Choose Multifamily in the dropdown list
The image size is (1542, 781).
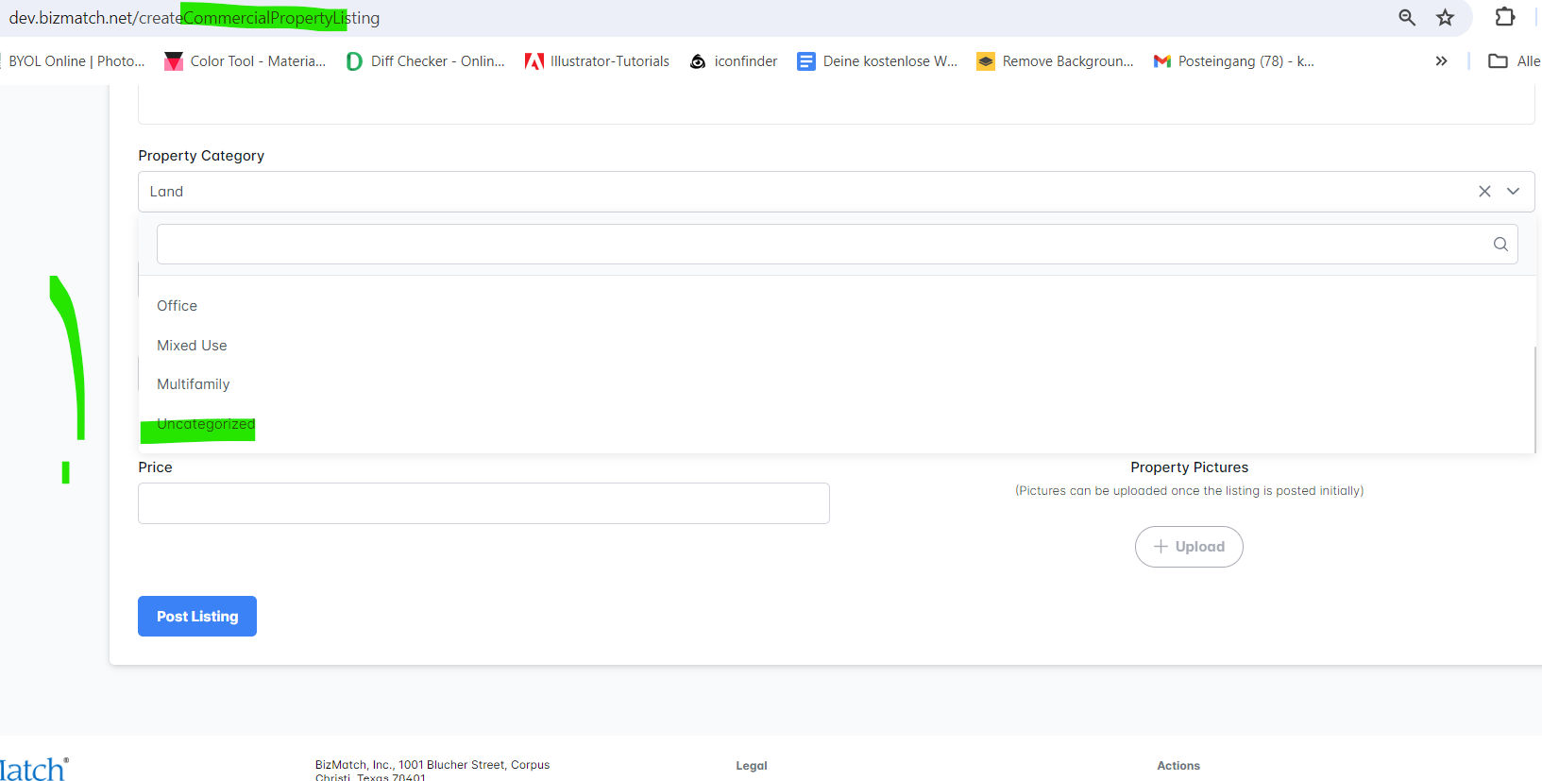194,384
